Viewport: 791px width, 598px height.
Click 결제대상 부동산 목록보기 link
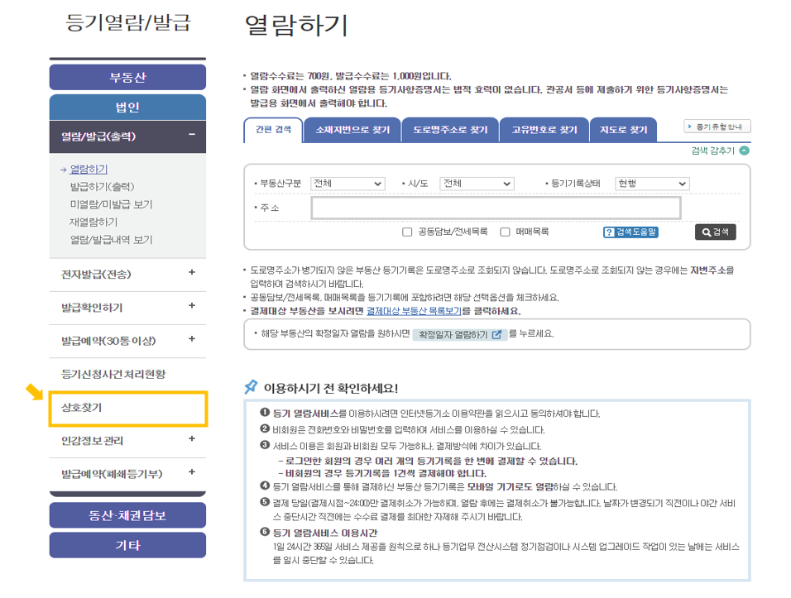click(x=414, y=311)
